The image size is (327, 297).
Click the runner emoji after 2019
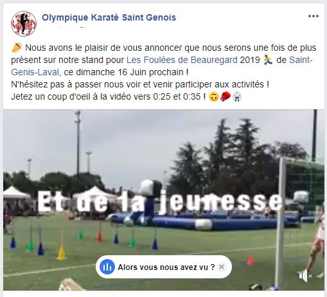tap(268, 60)
